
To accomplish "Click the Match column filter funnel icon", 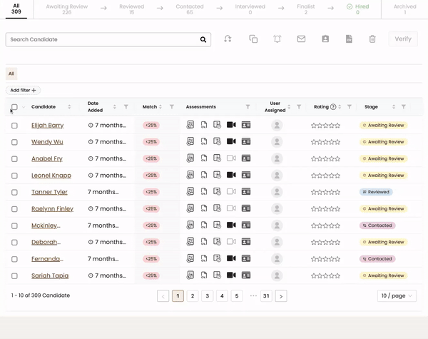I will point(172,107).
